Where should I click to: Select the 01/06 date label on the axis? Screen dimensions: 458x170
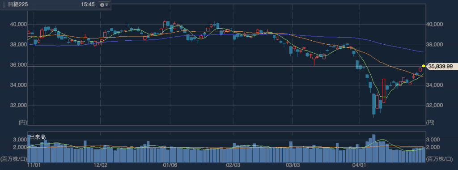pos(170,165)
